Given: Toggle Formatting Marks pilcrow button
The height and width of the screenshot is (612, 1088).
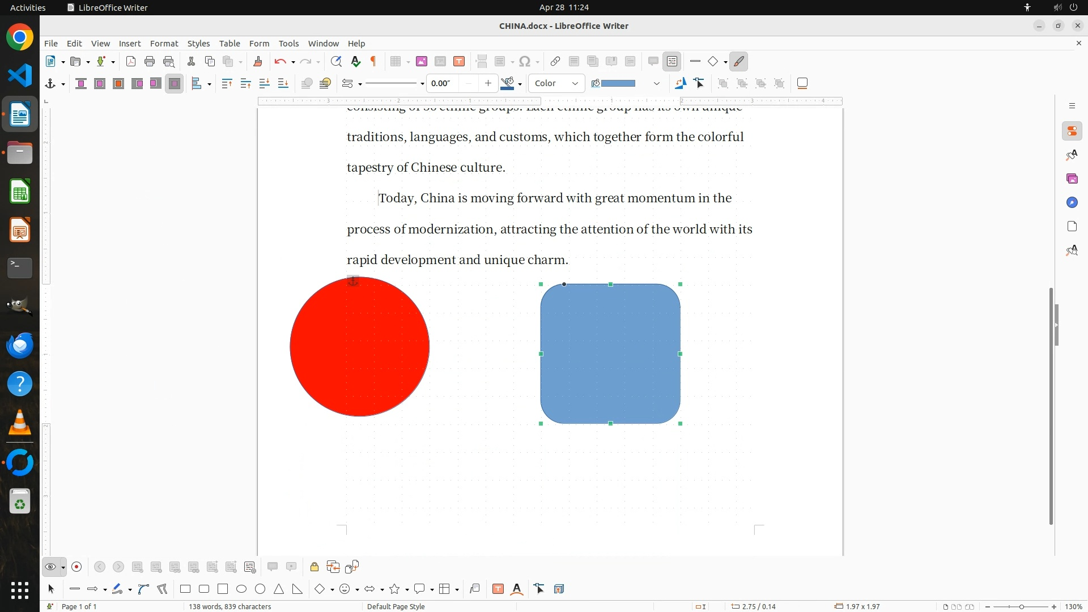Looking at the screenshot, I should (x=373, y=62).
